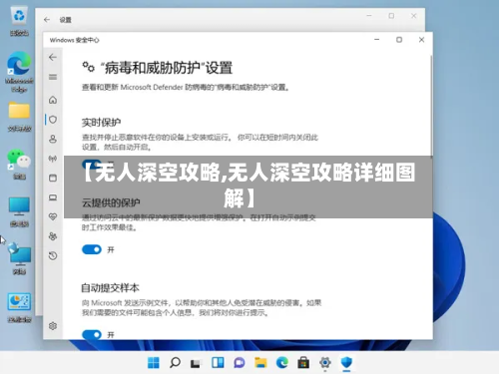
Task: Launch Microsoft Edge from the taskbar
Action: pos(282,363)
